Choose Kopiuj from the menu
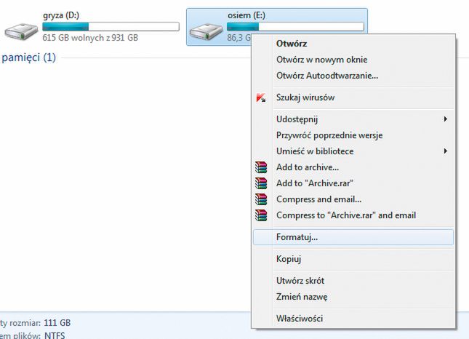 point(353,259)
